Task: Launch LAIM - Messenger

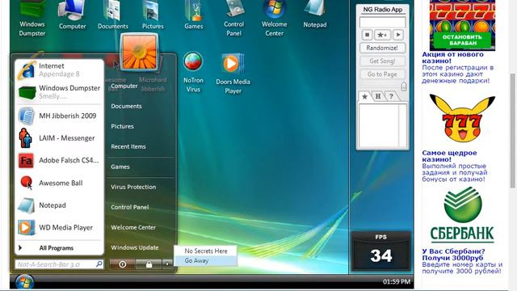Action: [x=59, y=138]
